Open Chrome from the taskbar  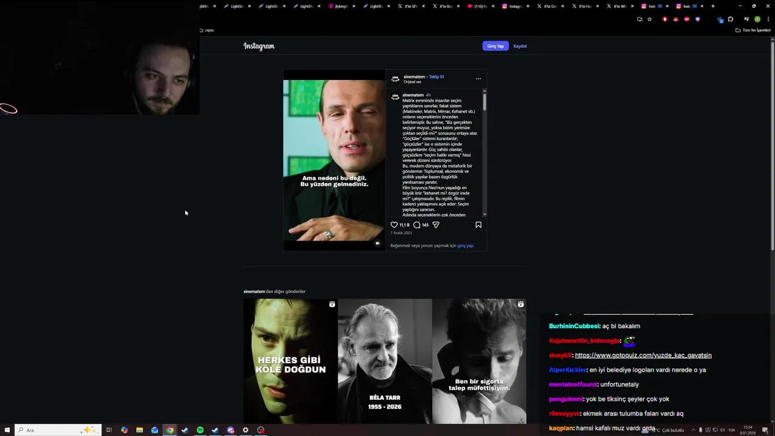click(170, 430)
